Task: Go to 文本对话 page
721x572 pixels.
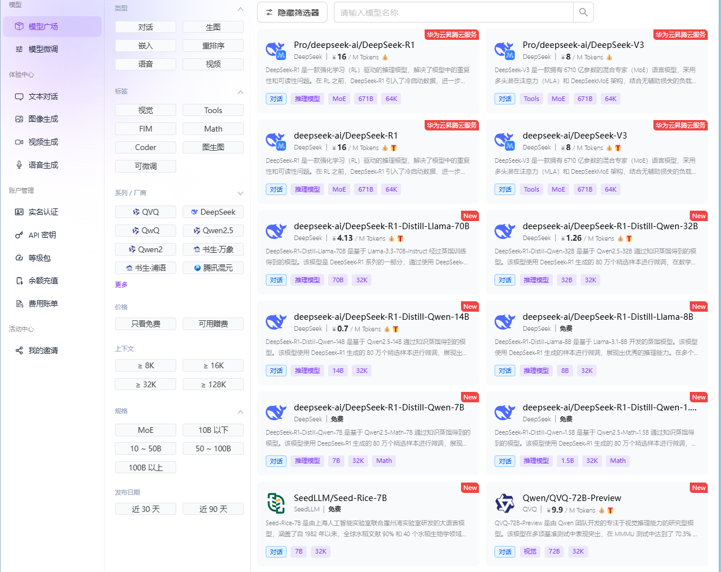Action: point(52,96)
